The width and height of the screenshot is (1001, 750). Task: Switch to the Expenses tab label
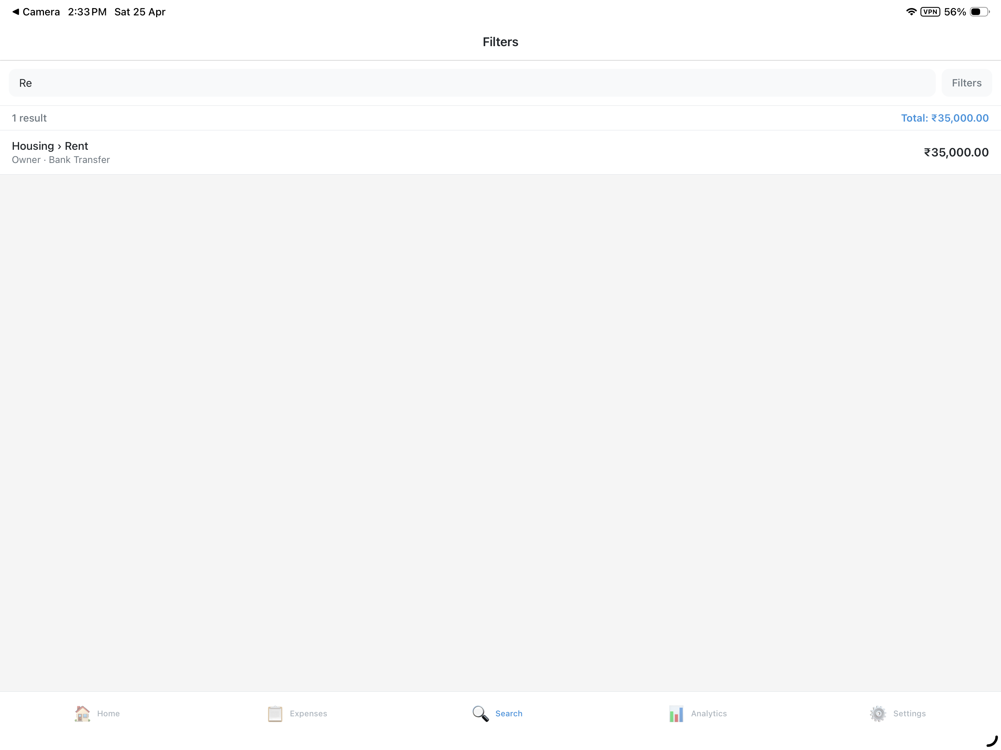tap(308, 713)
